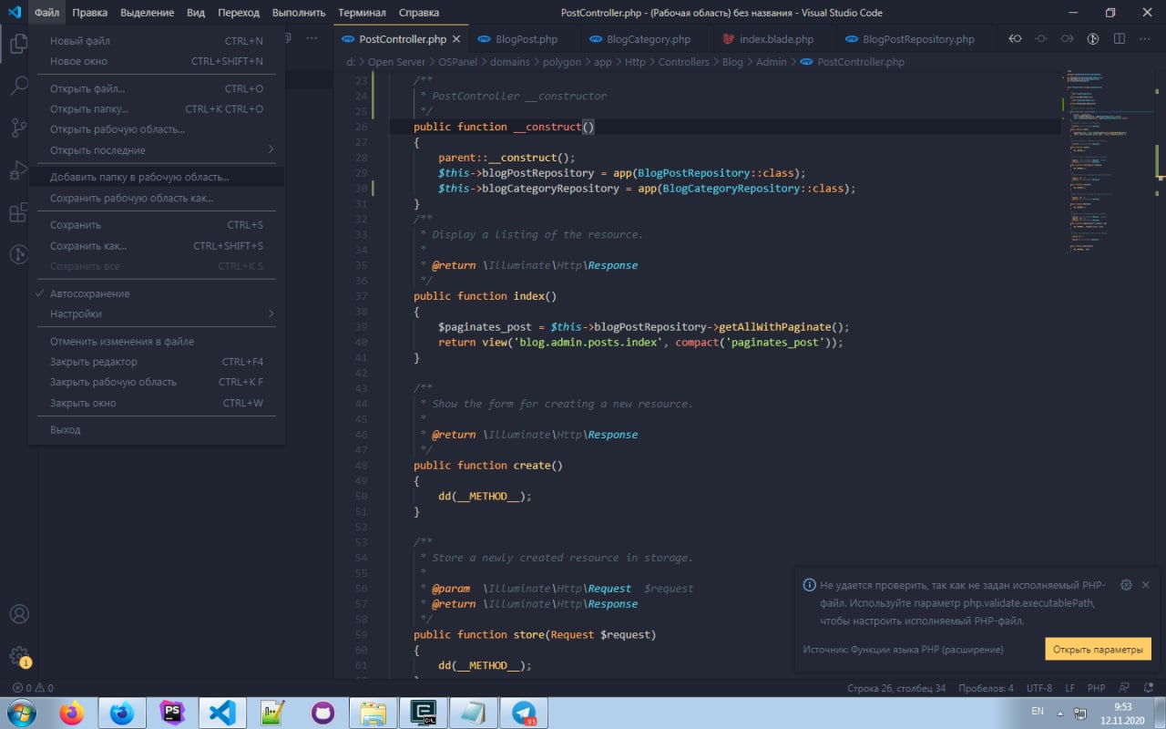Go to next change arrow icon
The image size is (1166, 729).
click(x=1067, y=39)
